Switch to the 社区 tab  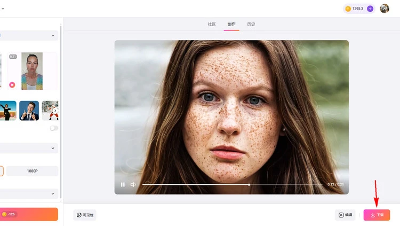click(212, 24)
